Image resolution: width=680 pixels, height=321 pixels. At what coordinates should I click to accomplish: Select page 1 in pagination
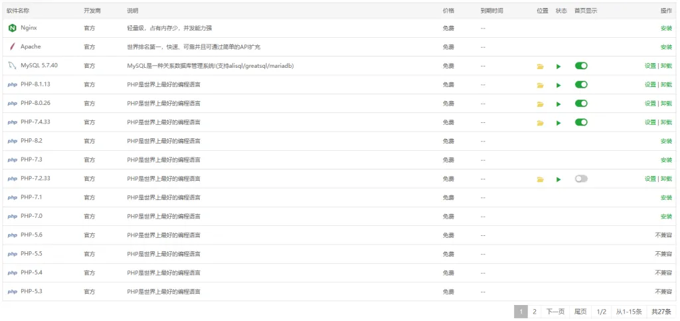click(x=521, y=312)
